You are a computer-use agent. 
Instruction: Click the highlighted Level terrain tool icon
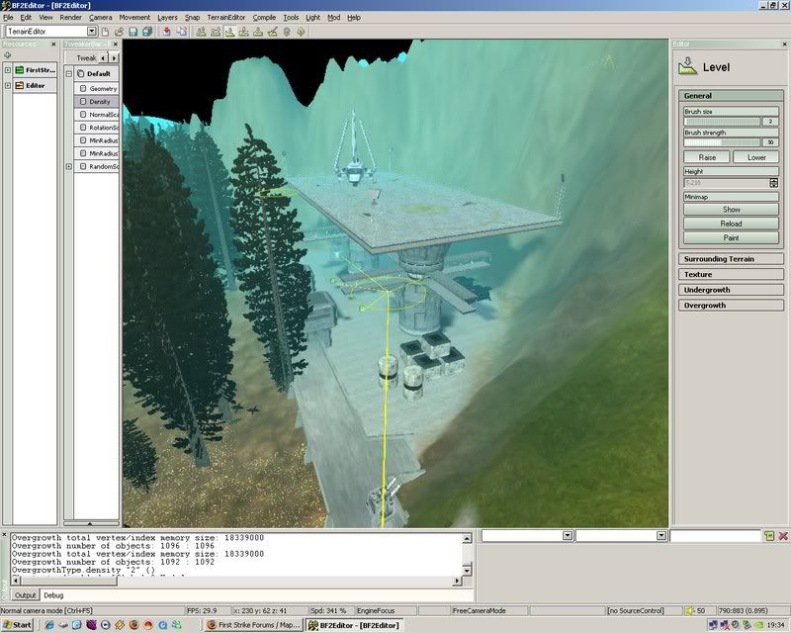coord(230,32)
